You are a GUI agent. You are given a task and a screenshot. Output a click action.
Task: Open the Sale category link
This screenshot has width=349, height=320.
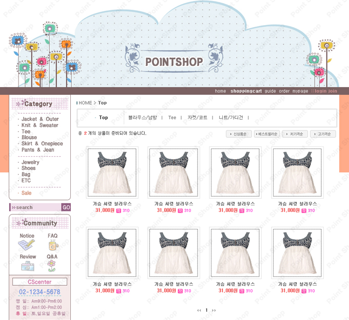click(x=26, y=193)
